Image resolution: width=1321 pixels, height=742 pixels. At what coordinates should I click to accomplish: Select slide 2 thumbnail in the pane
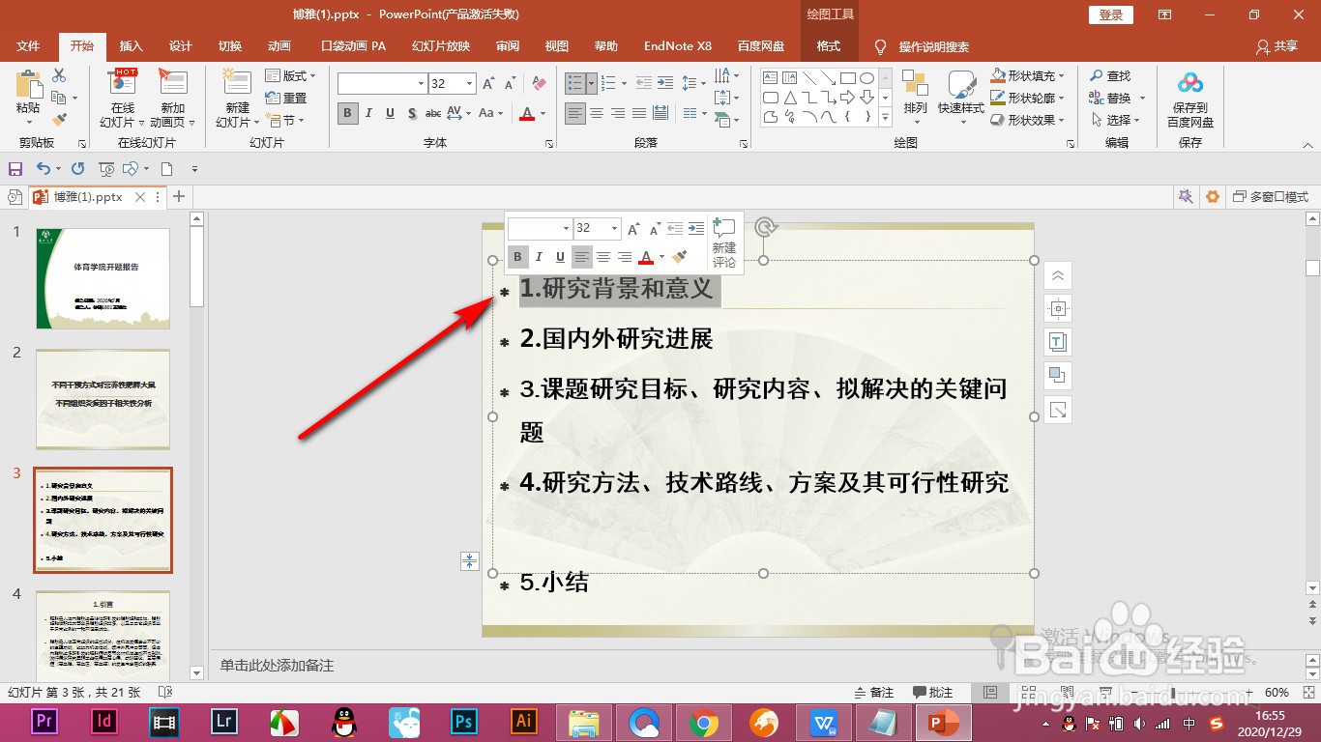coord(103,399)
